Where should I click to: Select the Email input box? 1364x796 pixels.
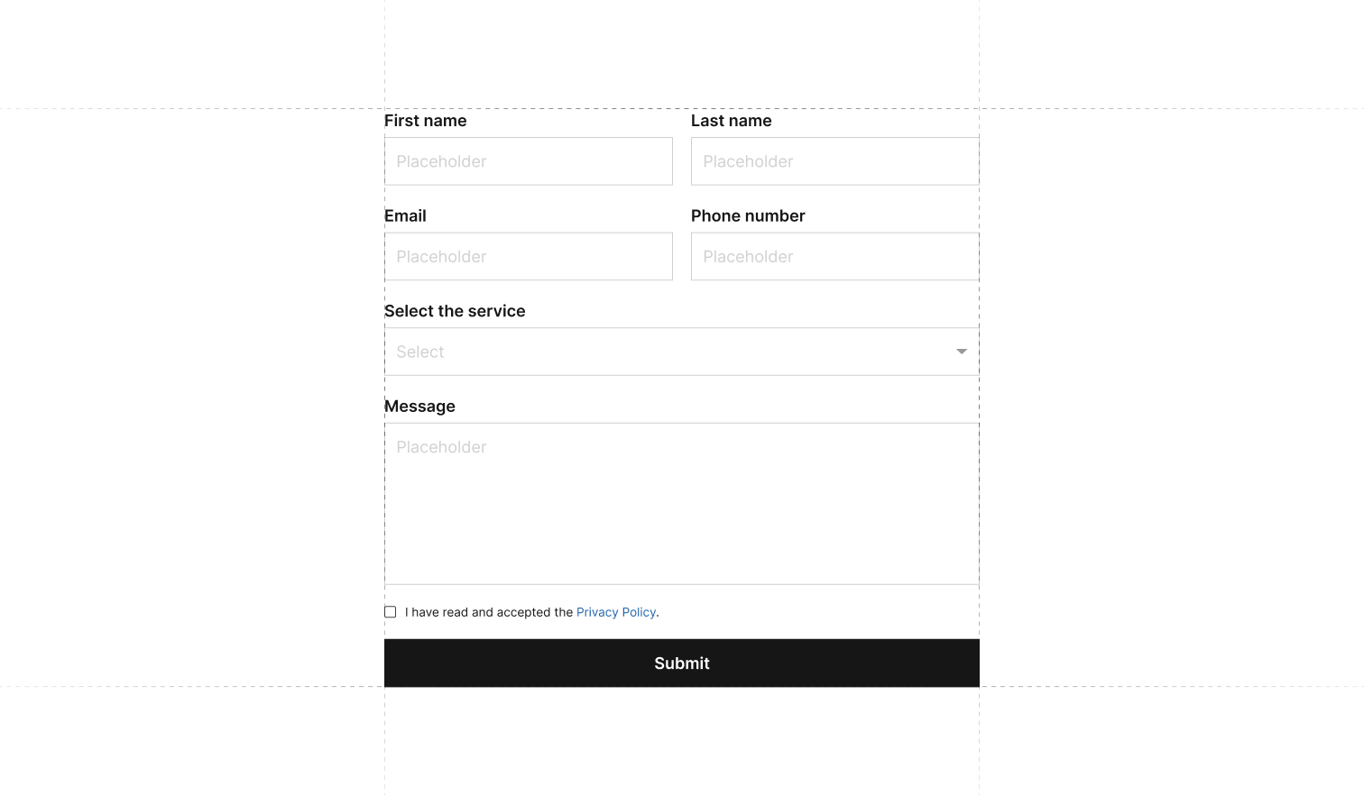click(x=529, y=257)
